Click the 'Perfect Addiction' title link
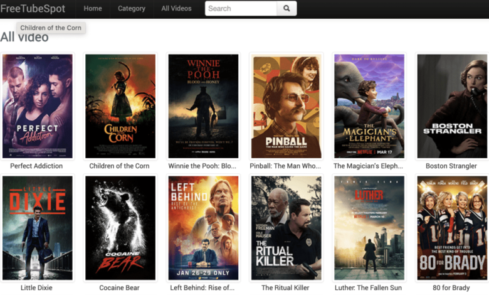Image resolution: width=489 pixels, height=295 pixels. tap(36, 166)
